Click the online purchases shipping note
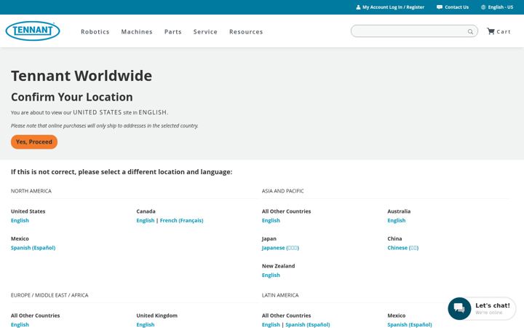This screenshot has width=524, height=328. [105, 126]
